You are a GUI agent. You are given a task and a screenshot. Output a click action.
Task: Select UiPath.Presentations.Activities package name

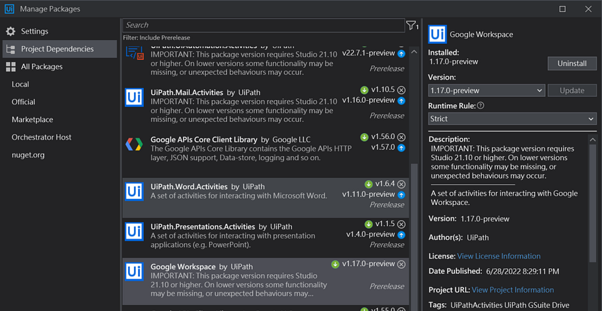(x=203, y=227)
